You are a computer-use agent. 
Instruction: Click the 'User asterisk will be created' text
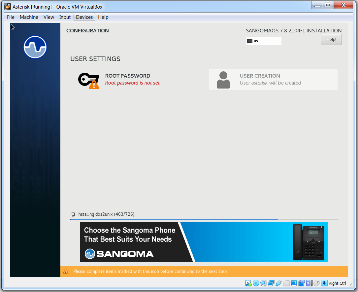click(270, 83)
